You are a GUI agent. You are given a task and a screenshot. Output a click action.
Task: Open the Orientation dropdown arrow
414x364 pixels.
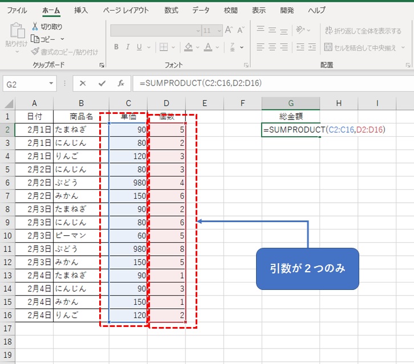coord(309,30)
